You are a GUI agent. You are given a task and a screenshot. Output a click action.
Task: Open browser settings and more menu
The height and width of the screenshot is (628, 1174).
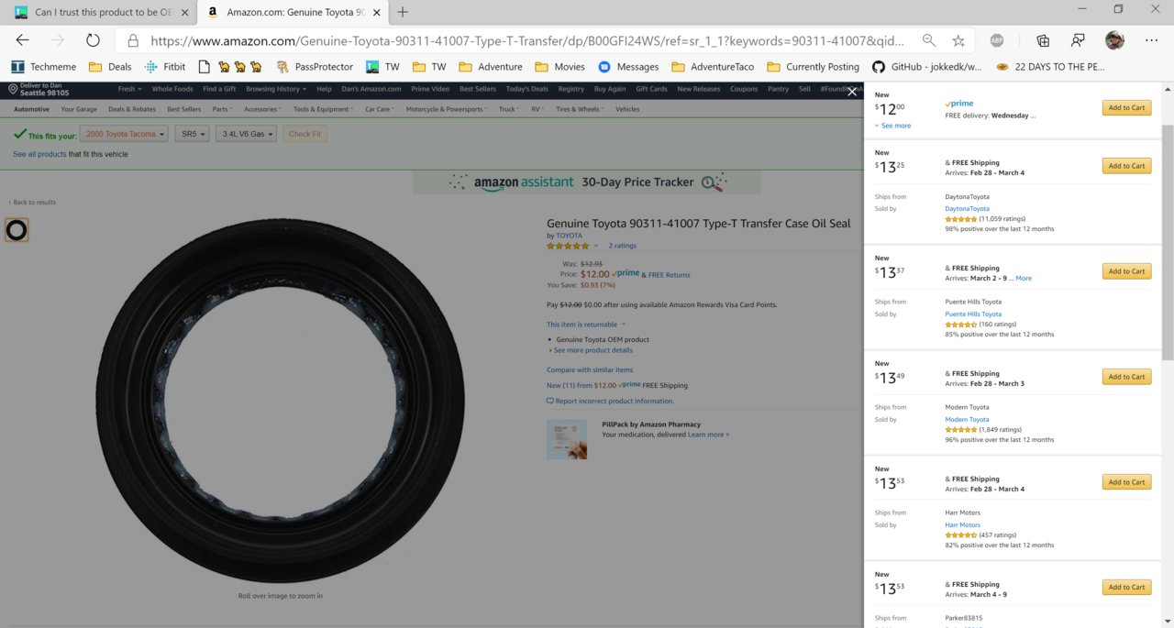click(1151, 40)
